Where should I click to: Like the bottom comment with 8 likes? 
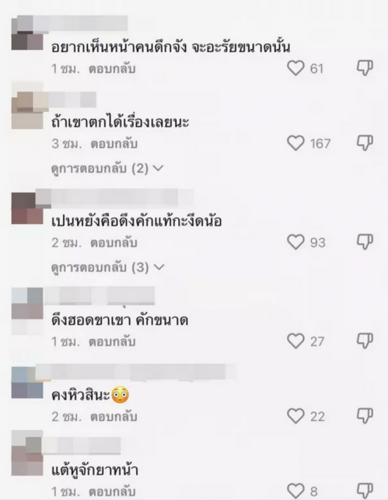[x=296, y=490]
